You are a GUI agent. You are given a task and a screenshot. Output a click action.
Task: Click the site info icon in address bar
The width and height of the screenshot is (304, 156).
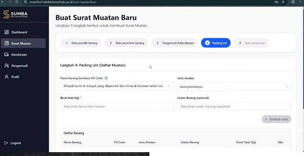[x=25, y=2]
